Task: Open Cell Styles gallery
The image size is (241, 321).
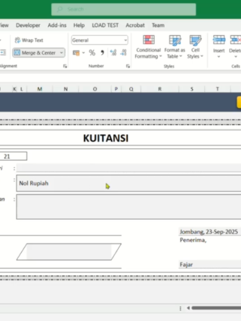Action: (195, 47)
